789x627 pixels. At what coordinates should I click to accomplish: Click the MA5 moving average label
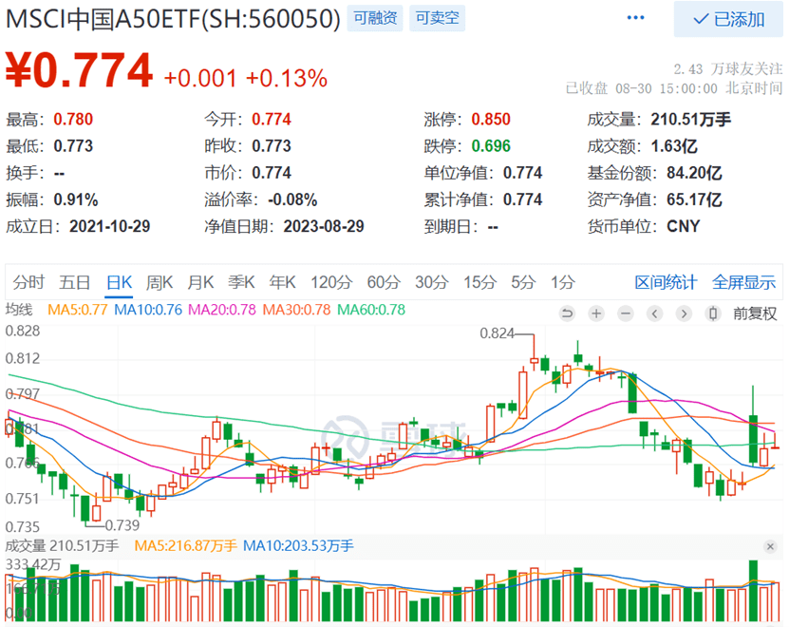tap(78, 311)
